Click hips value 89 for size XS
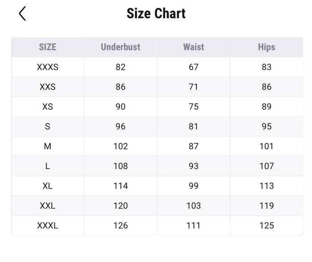 (267, 107)
